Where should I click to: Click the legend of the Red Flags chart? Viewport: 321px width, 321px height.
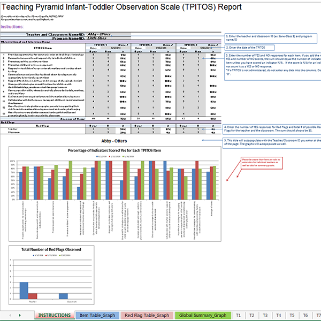51,255
